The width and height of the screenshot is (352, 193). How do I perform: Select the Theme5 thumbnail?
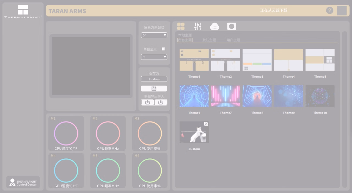point(320,60)
